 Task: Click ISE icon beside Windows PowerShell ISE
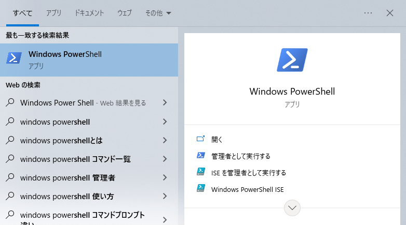click(201, 188)
